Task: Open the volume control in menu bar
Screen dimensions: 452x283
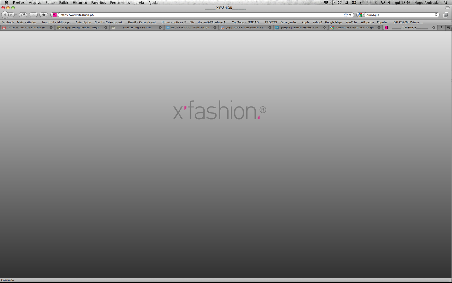Action: [x=389, y=3]
